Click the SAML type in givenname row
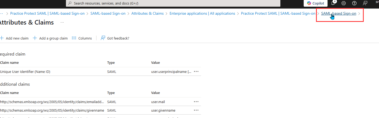Viewport: 379px width, 118px height. [112, 110]
